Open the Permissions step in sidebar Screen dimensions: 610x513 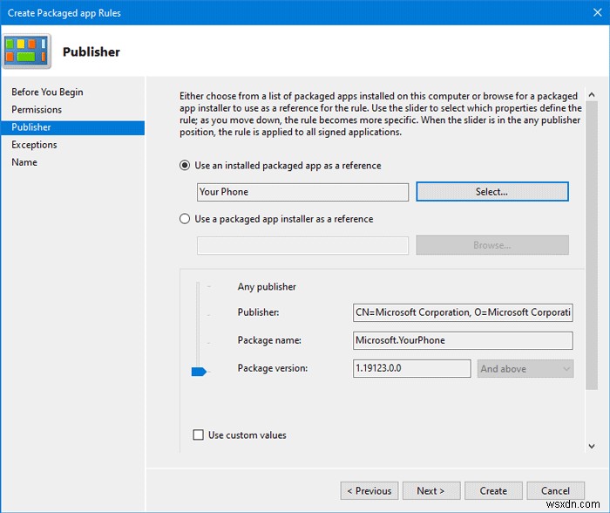tap(37, 109)
